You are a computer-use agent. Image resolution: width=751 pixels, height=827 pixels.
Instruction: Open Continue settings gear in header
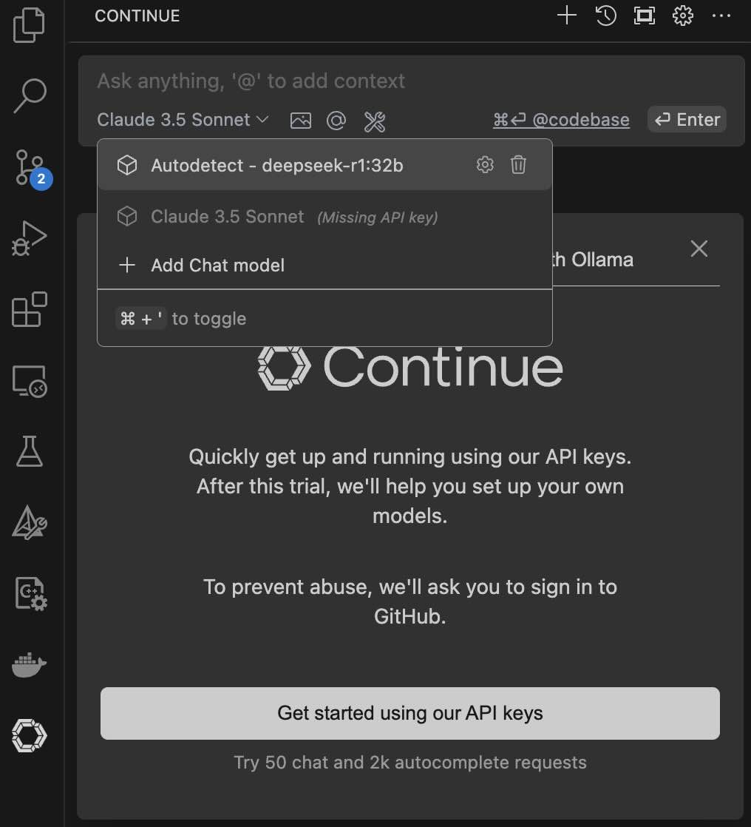click(682, 16)
